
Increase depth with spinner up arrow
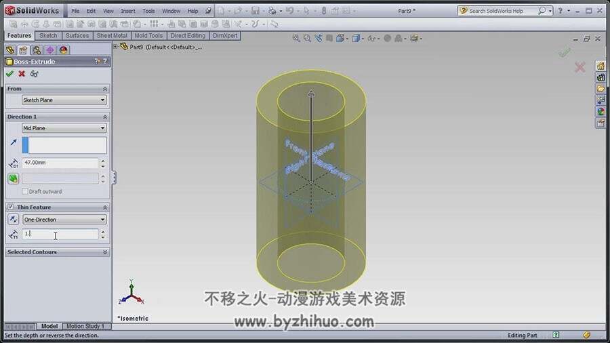coord(103,160)
